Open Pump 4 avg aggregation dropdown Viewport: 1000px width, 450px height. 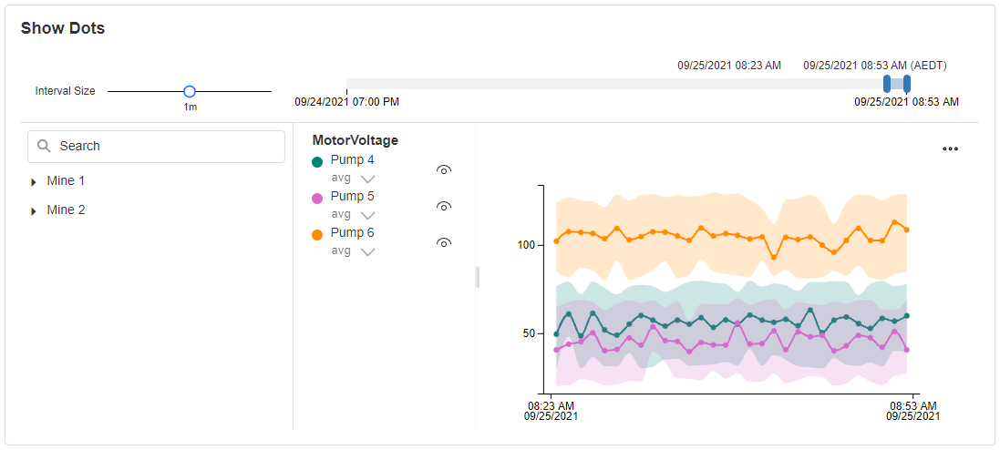367,179
